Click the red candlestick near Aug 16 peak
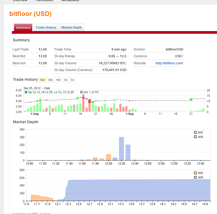 tap(83, 98)
